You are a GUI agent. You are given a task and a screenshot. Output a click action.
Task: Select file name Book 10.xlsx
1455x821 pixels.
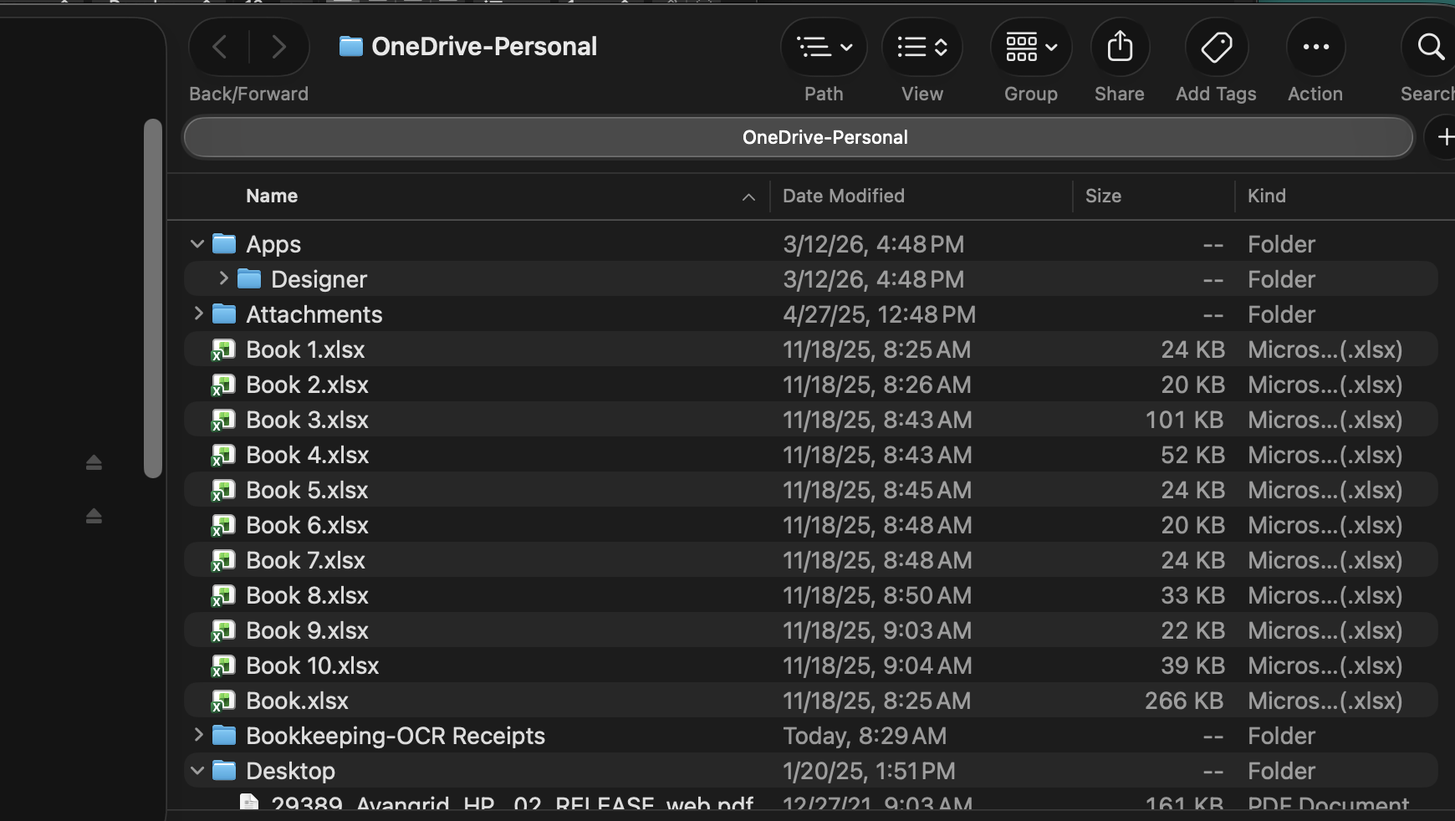click(313, 665)
